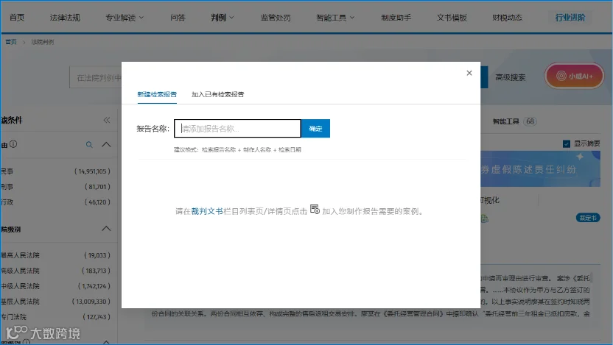Collapse the 案由 filter section

point(106,144)
